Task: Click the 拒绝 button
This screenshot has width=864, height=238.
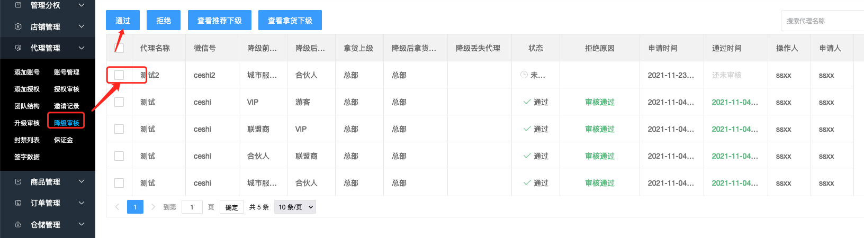Action: 164,20
